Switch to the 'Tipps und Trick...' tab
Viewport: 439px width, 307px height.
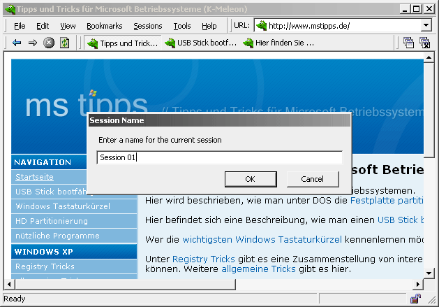coord(123,43)
